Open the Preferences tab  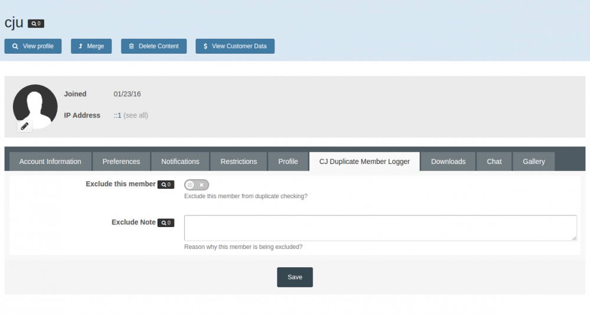click(x=121, y=162)
